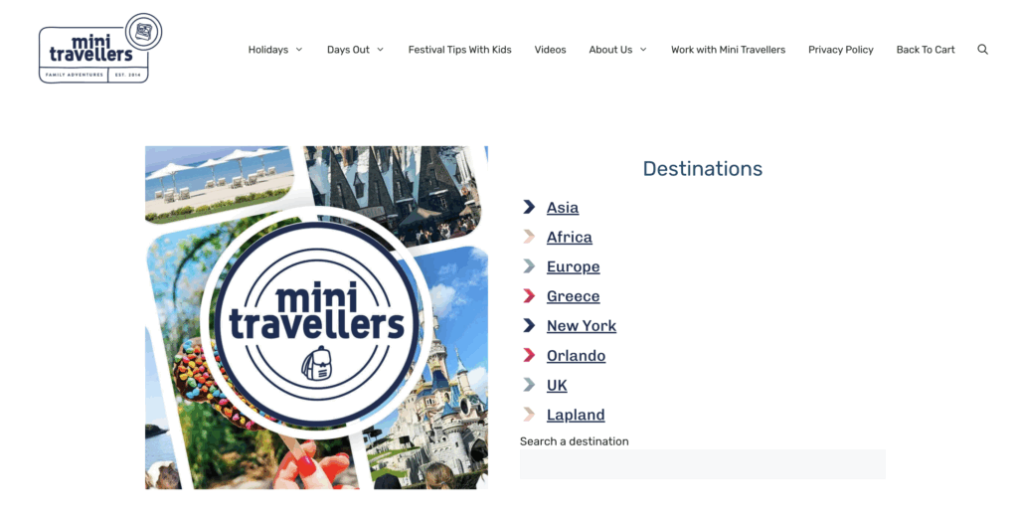
Task: Focus the Search a destination field
Action: 703,464
